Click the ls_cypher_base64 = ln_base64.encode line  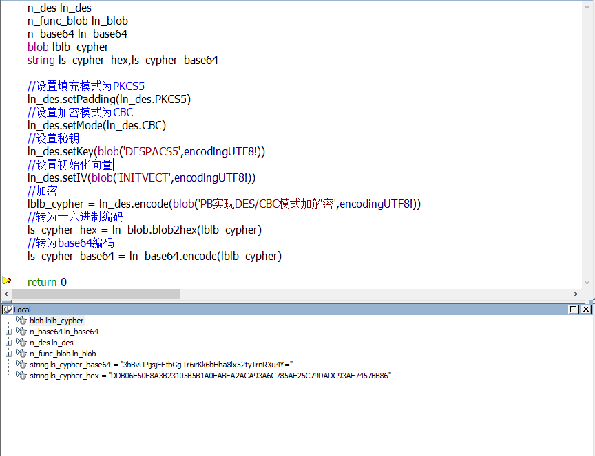pos(154,257)
